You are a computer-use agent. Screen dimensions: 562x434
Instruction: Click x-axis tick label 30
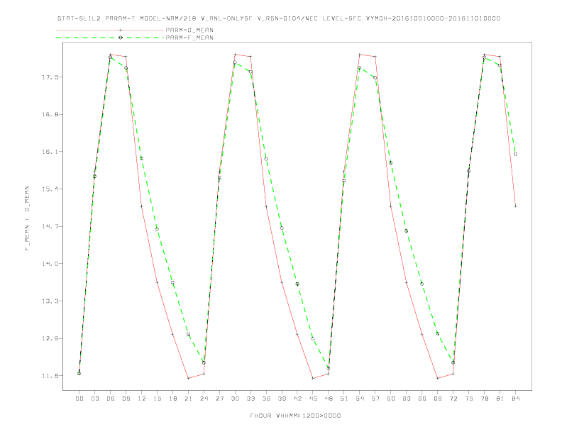235,399
